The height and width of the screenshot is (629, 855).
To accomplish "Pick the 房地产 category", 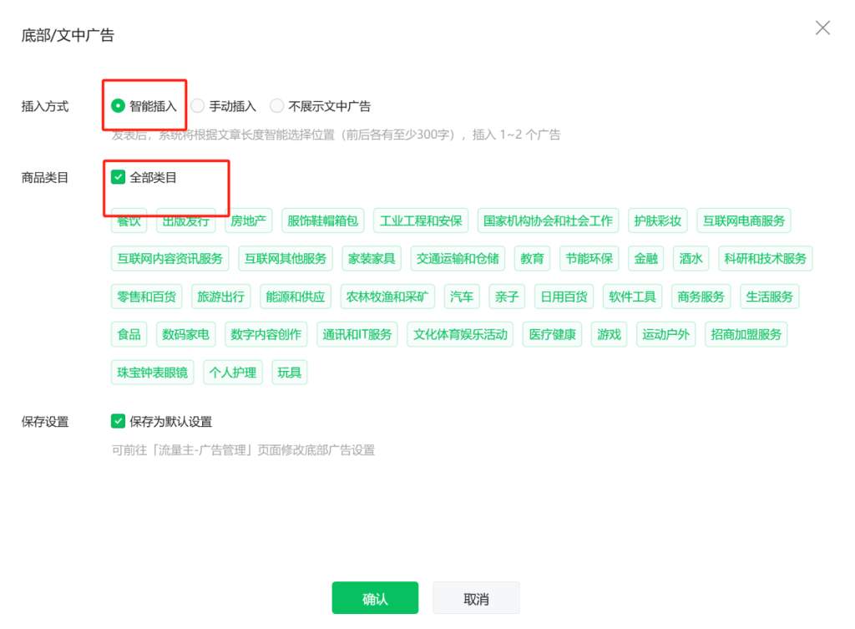I will pos(250,221).
